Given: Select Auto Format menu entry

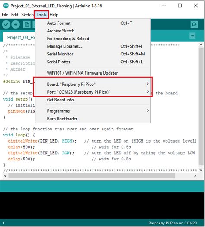Looking at the screenshot, I should [93, 23].
